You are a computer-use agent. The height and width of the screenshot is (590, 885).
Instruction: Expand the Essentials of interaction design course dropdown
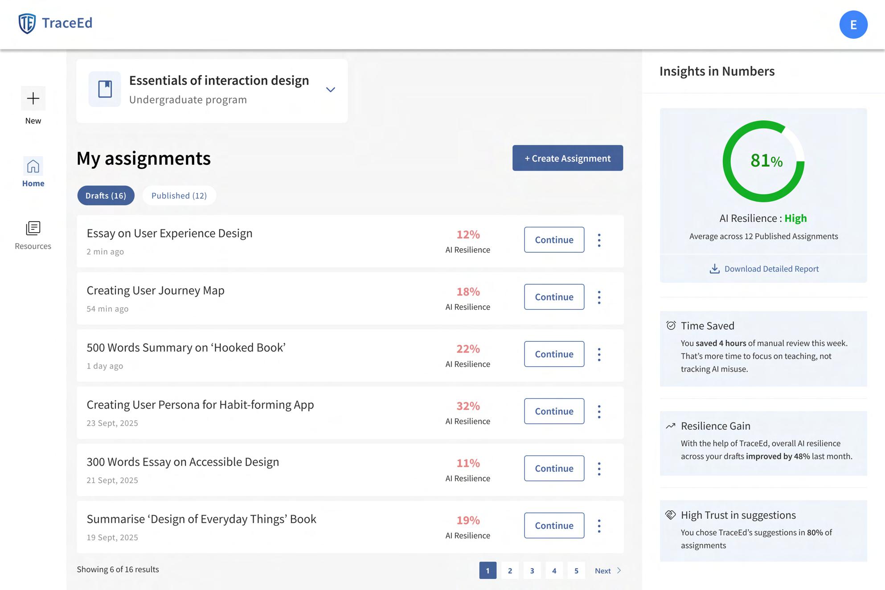330,90
